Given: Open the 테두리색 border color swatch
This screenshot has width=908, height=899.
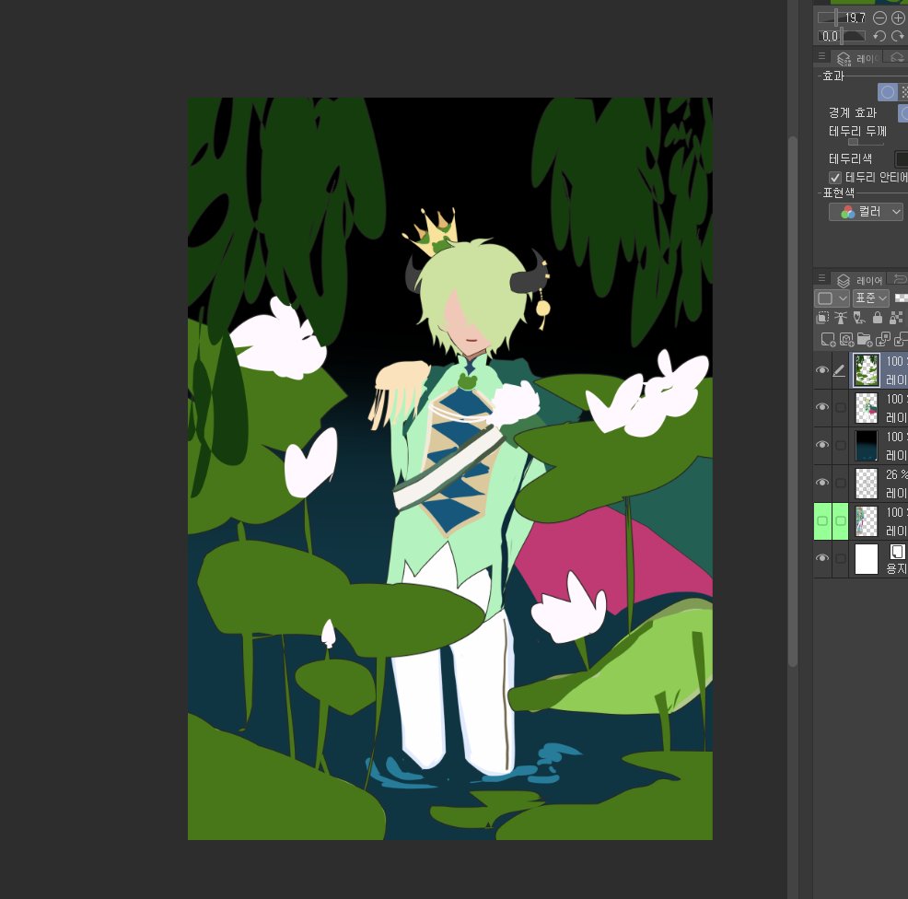Looking at the screenshot, I should [902, 158].
